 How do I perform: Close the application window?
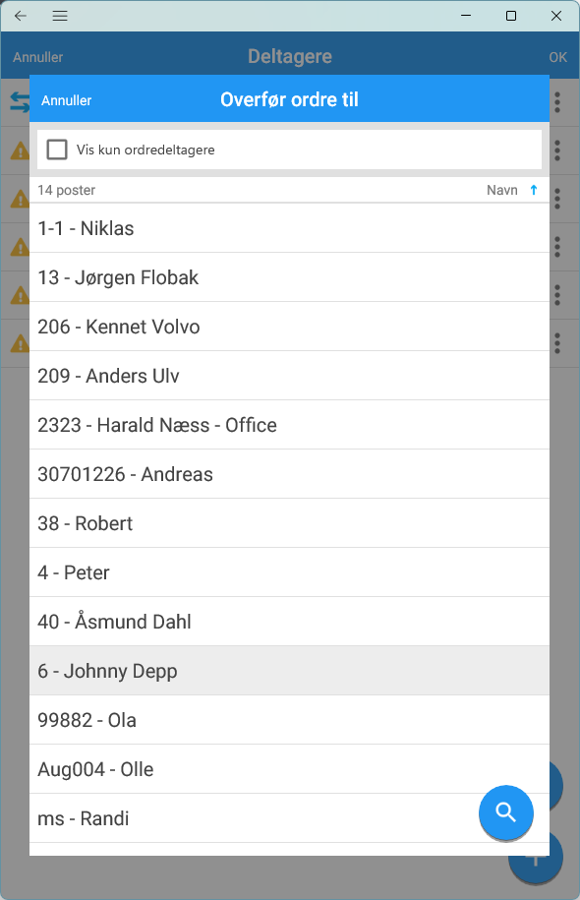[x=555, y=16]
